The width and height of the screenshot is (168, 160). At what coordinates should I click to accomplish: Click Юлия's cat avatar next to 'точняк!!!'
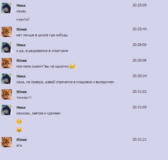[x=7, y=94]
